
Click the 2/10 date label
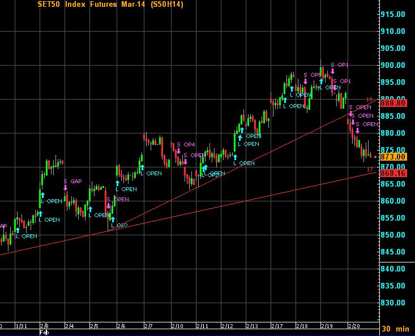tap(177, 326)
